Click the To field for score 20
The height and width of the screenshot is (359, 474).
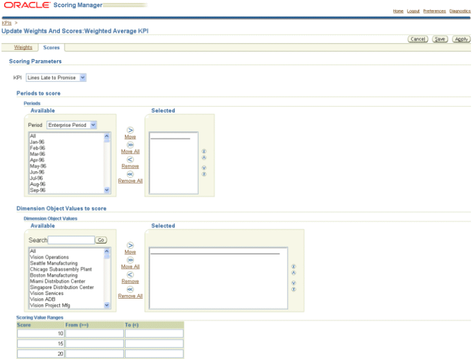coord(154,354)
